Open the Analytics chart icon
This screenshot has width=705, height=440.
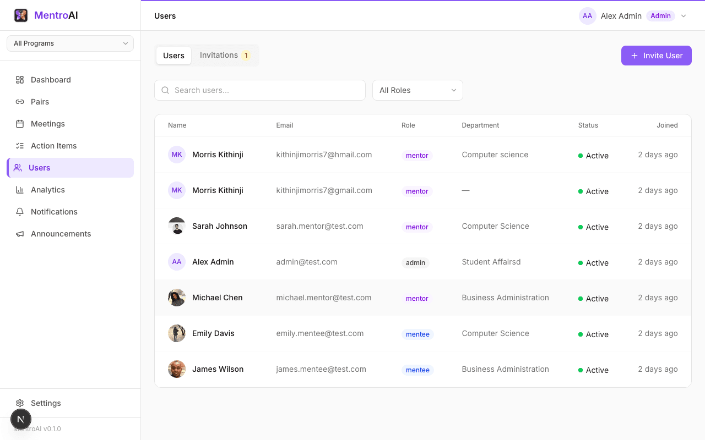click(19, 190)
